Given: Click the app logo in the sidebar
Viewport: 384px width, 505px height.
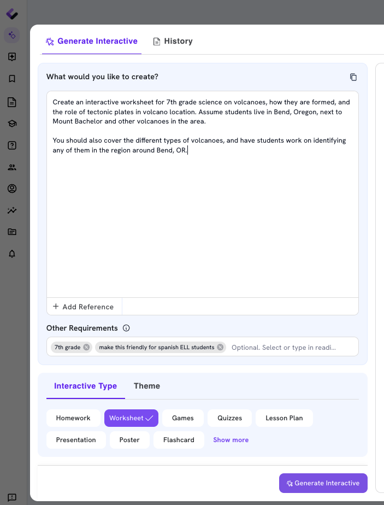Looking at the screenshot, I should click(x=12, y=14).
